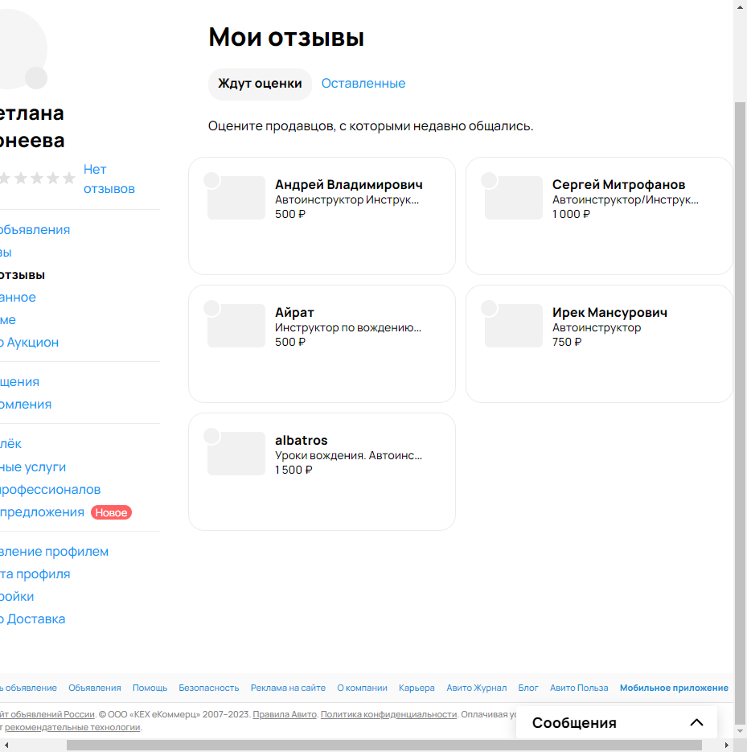The height and width of the screenshot is (752, 747).
Task: Open the предложения sidebar item marked Новое
Action: [42, 512]
